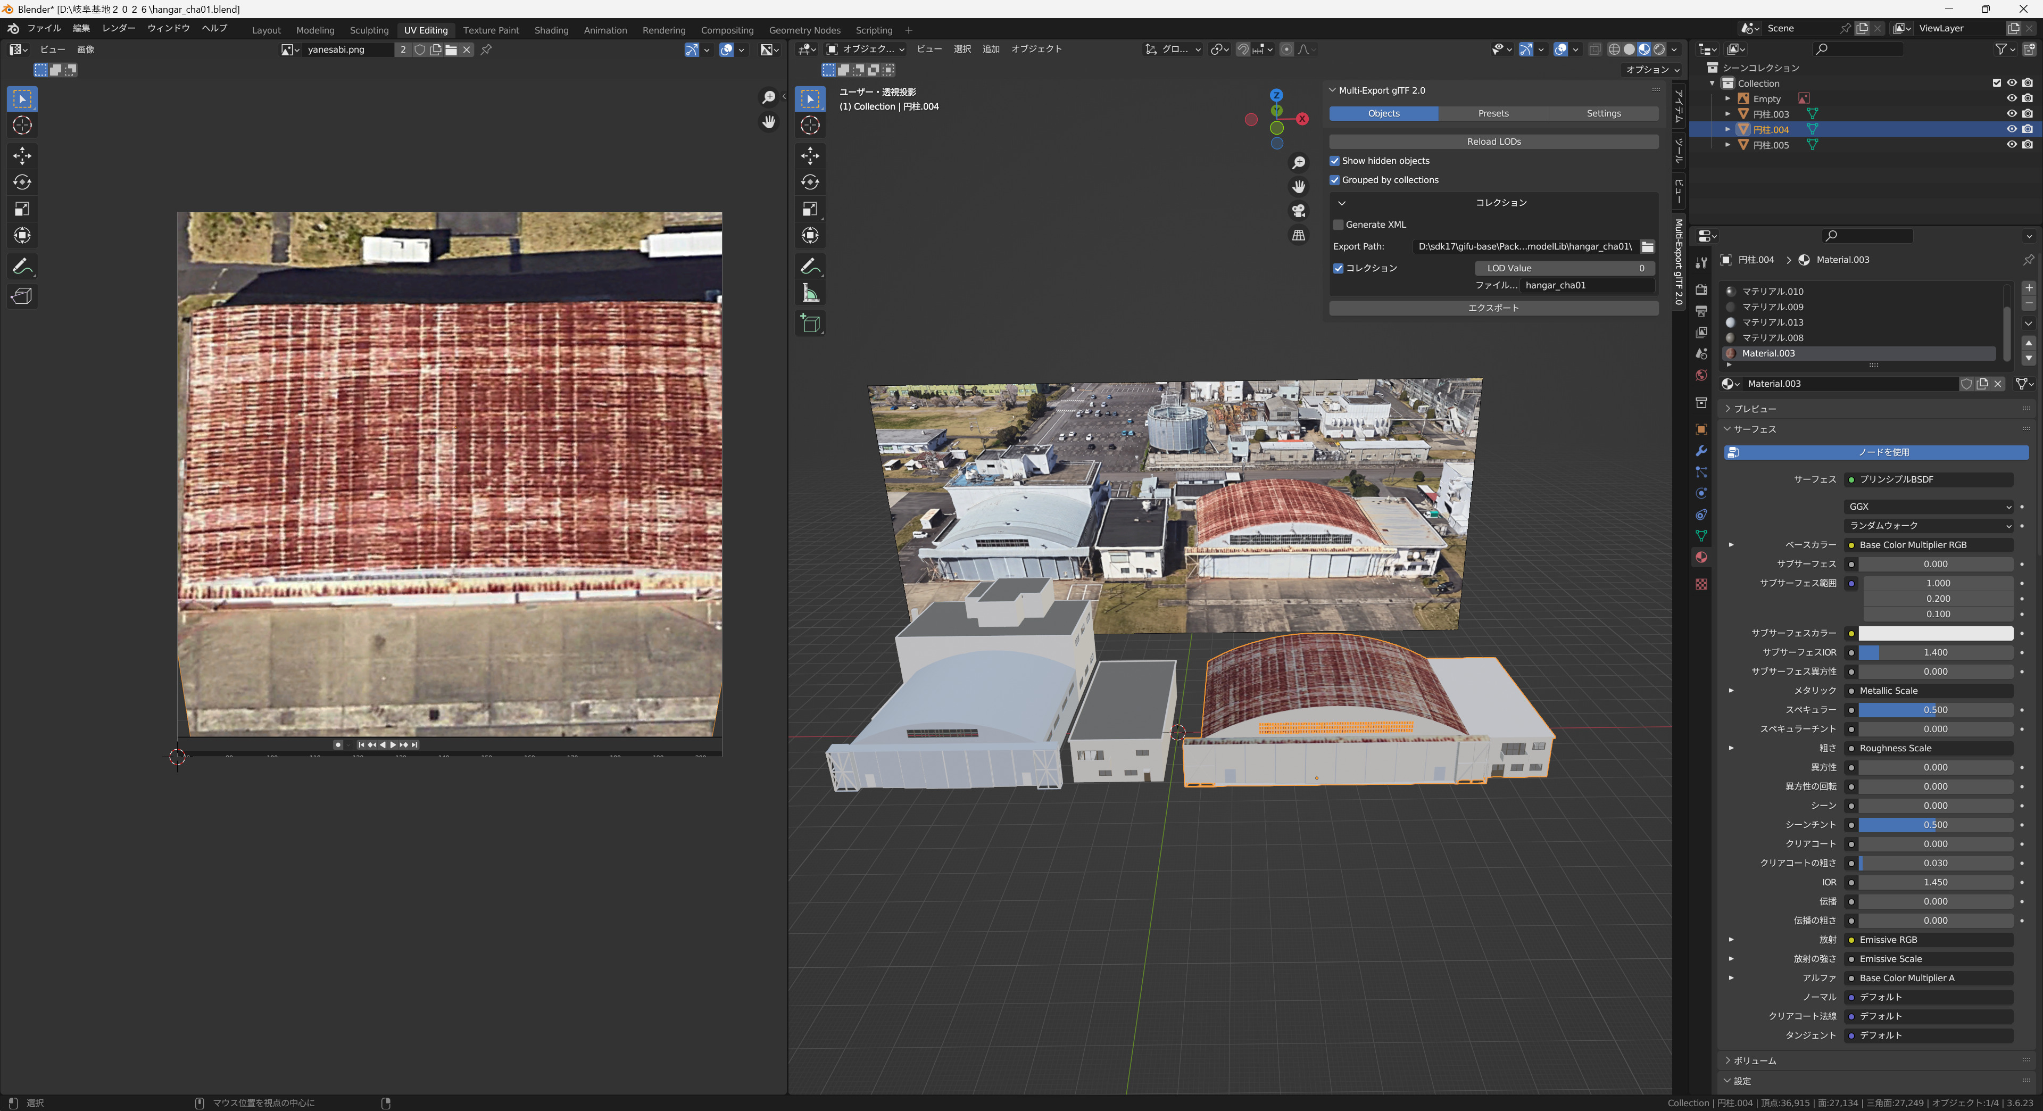This screenshot has height=1111, width=2043.
Task: Select the Rotate tool in 3D viewport
Action: tap(810, 181)
